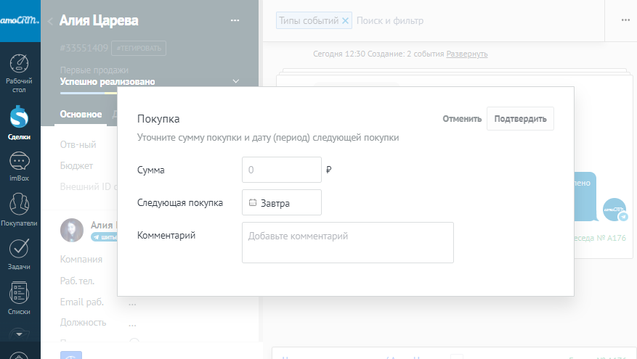This screenshot has width=637, height=359.
Task: Open the Следующая покупка date picker
Action: pos(281,203)
